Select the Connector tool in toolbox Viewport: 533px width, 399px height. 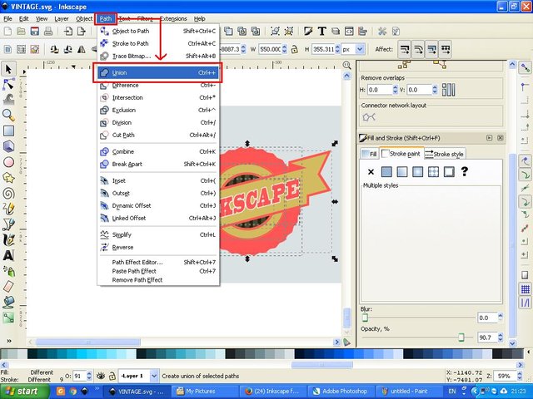pos(8,318)
